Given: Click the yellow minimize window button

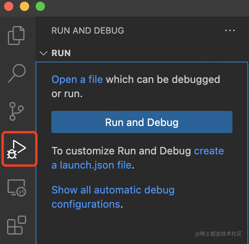Looking at the screenshot, I should [25, 6].
